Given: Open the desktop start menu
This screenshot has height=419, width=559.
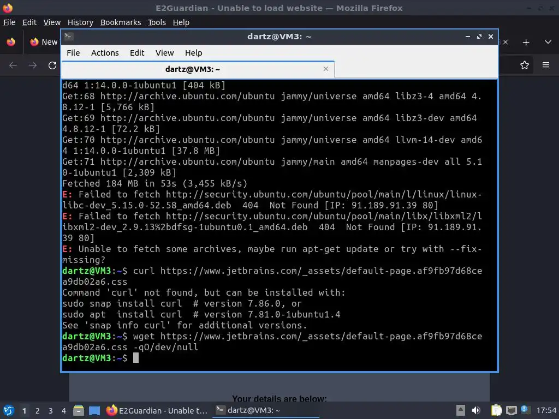Looking at the screenshot, I should [9, 410].
